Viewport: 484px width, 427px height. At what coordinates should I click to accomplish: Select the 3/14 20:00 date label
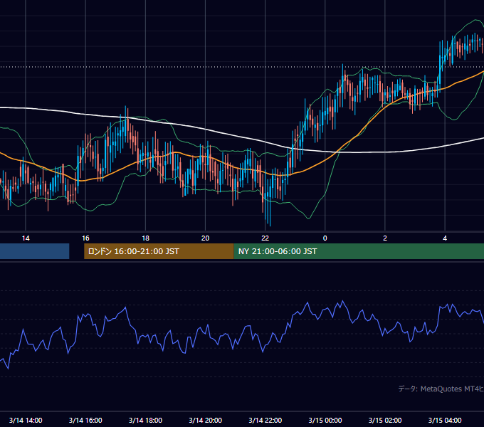click(x=205, y=420)
